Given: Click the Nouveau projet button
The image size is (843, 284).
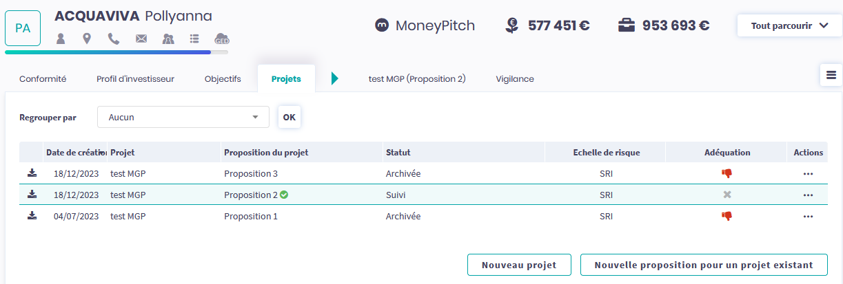Looking at the screenshot, I should tap(520, 265).
